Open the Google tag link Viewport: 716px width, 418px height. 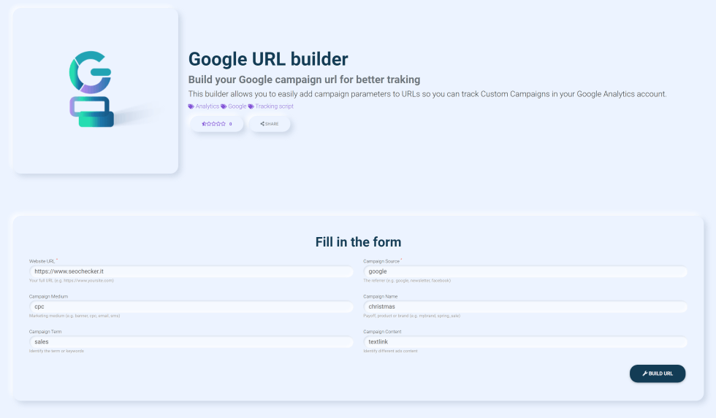tap(237, 107)
